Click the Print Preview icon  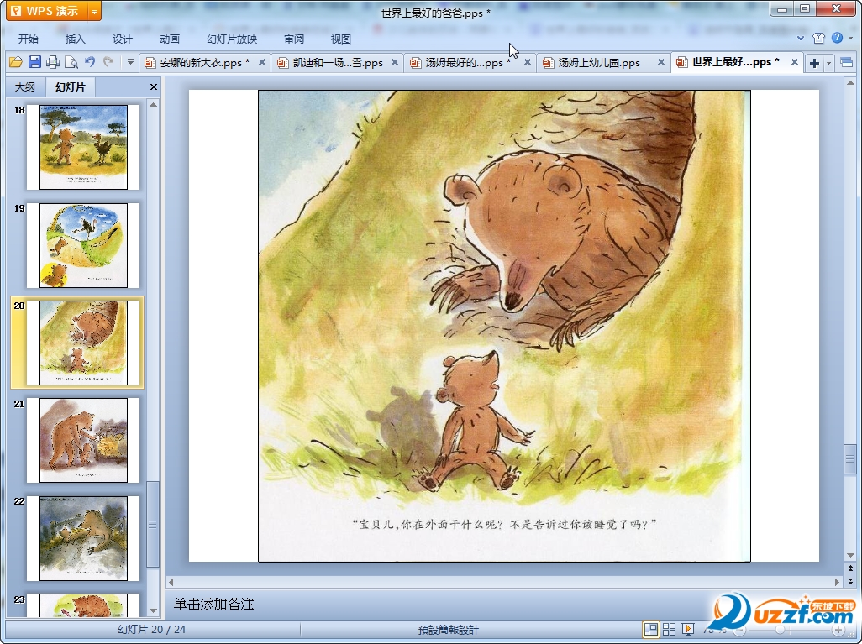(71, 62)
